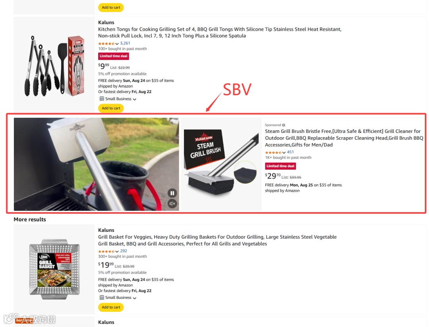The width and height of the screenshot is (429, 327).
Task: Open Kitchen Tongs for Cooking product title
Action: coord(220,33)
